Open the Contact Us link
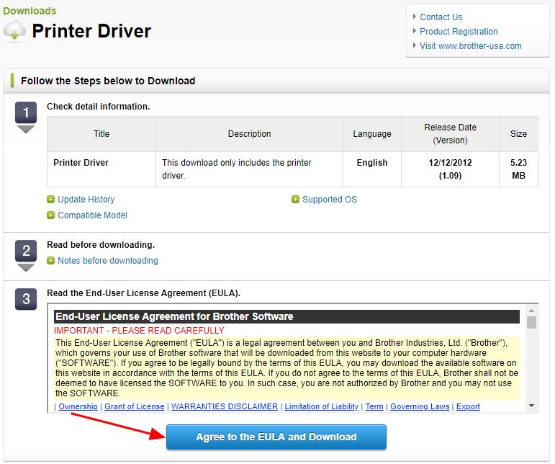This screenshot has height=464, width=555. (x=441, y=17)
